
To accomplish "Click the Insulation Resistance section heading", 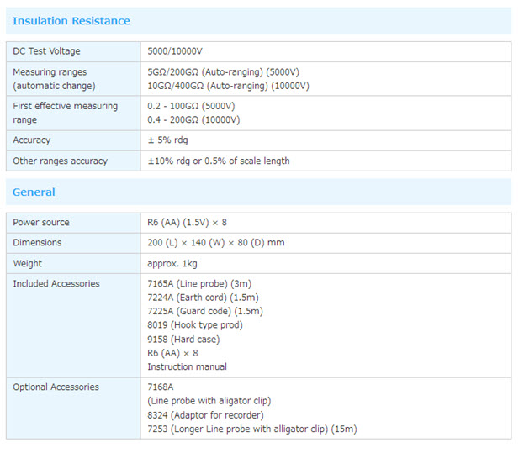I will tap(71, 21).
